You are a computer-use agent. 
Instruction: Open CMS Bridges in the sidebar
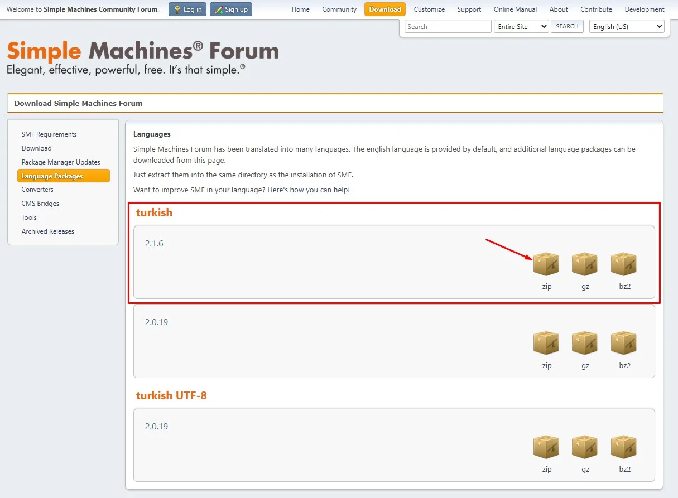[x=40, y=204]
